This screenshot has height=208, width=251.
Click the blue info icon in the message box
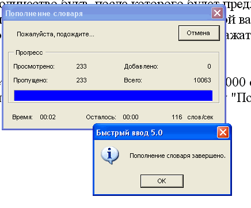coord(109,155)
